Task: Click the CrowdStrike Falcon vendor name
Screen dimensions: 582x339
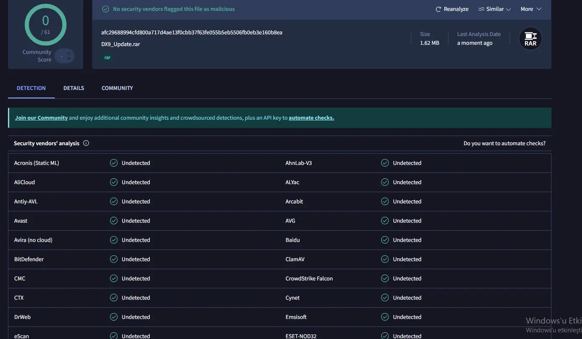Action: coord(309,279)
